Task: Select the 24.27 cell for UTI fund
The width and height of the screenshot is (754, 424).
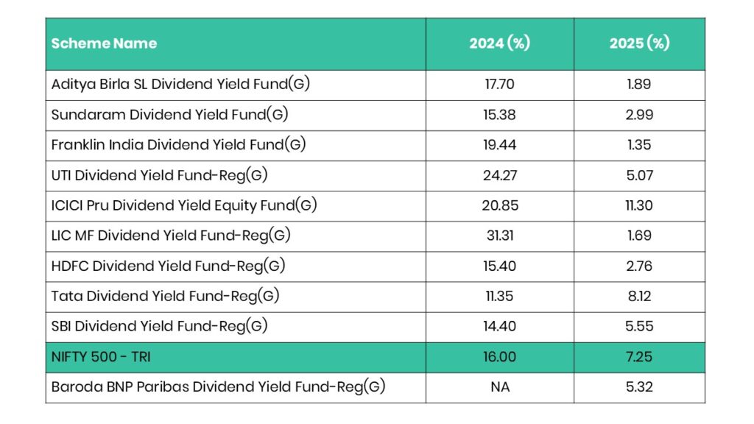Action: point(499,175)
